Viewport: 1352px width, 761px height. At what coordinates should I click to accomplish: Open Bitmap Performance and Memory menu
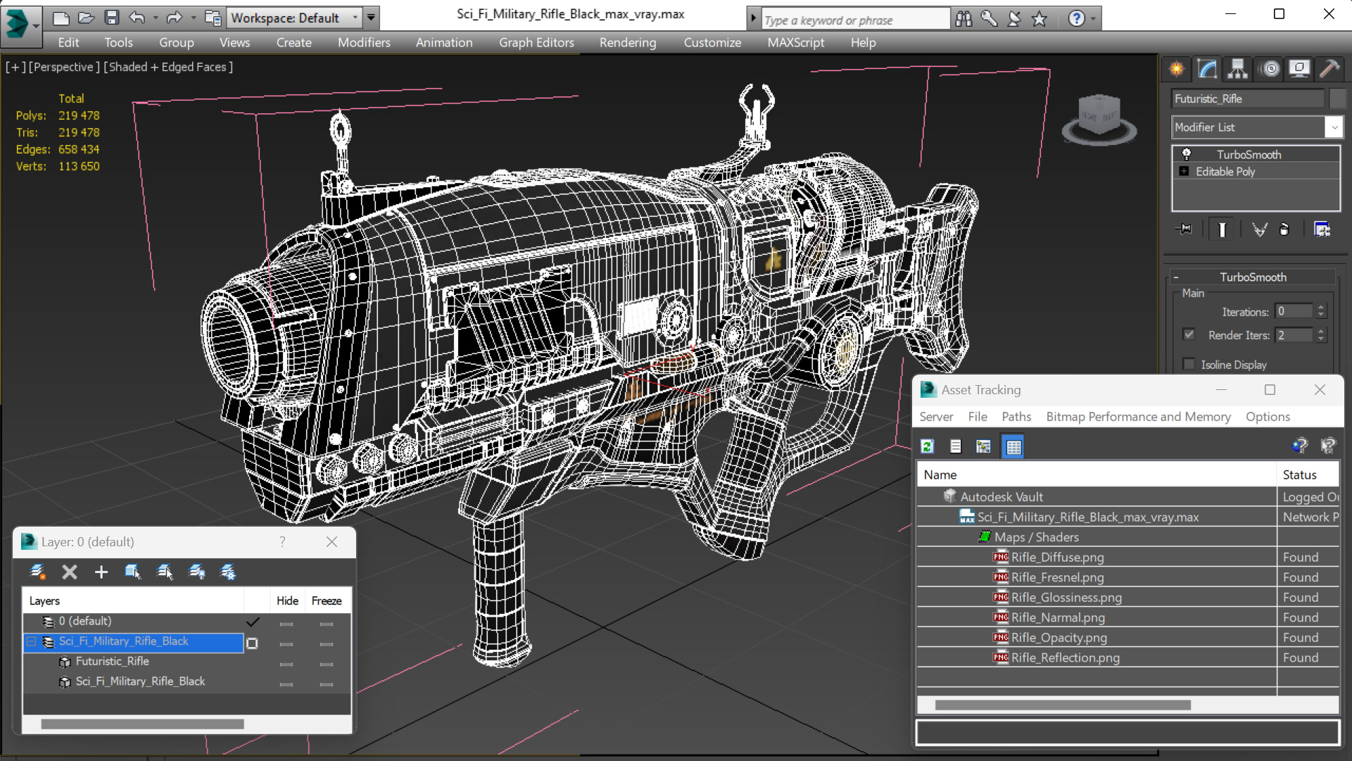1138,417
